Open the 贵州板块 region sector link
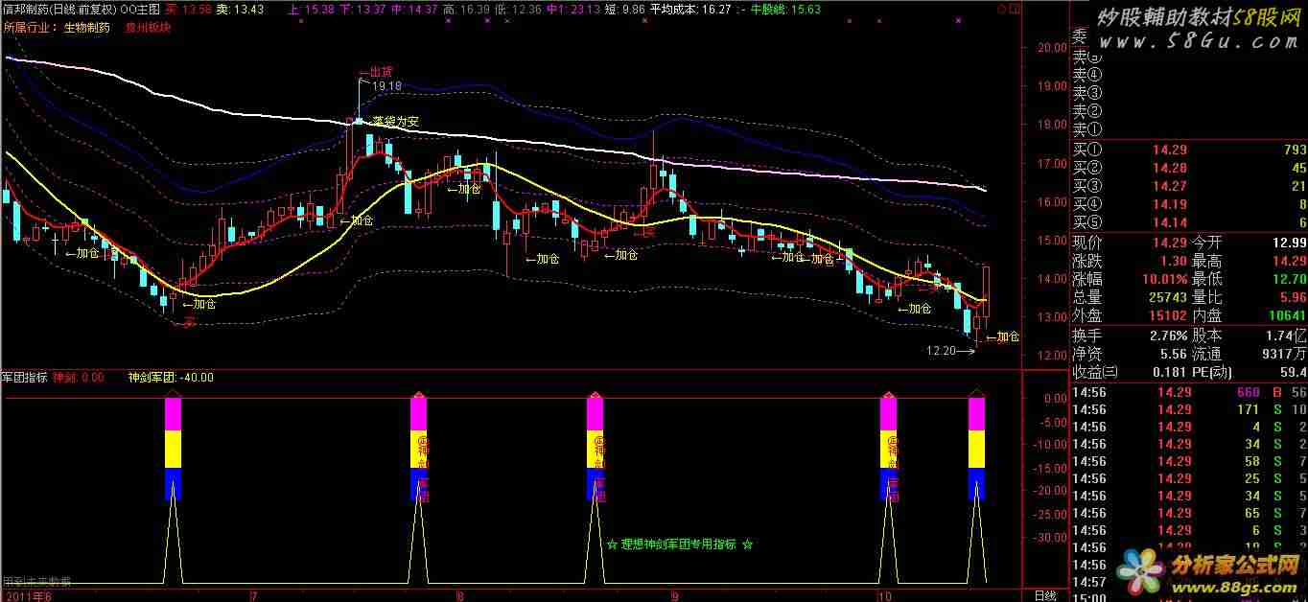This screenshot has height=602, width=1308. 150,28
